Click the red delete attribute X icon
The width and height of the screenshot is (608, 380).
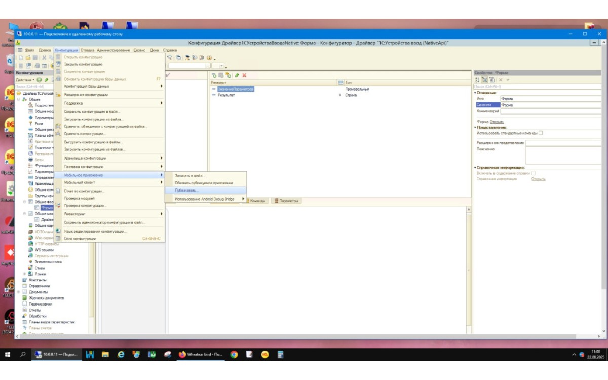click(244, 75)
